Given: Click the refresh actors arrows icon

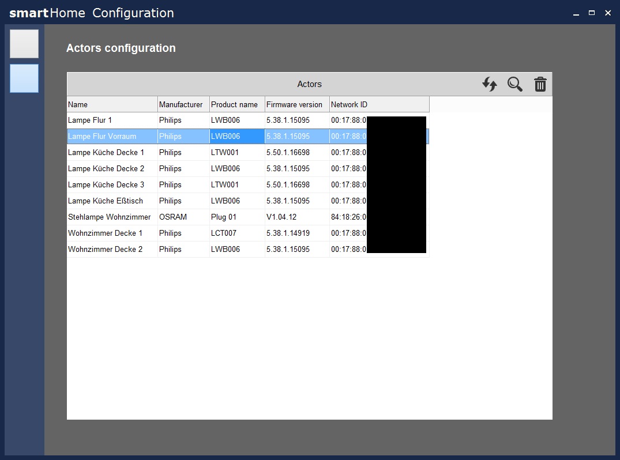Looking at the screenshot, I should click(x=489, y=84).
